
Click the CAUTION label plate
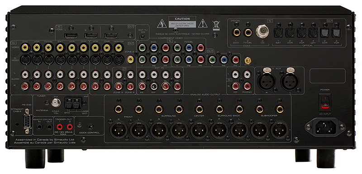(x=182, y=22)
